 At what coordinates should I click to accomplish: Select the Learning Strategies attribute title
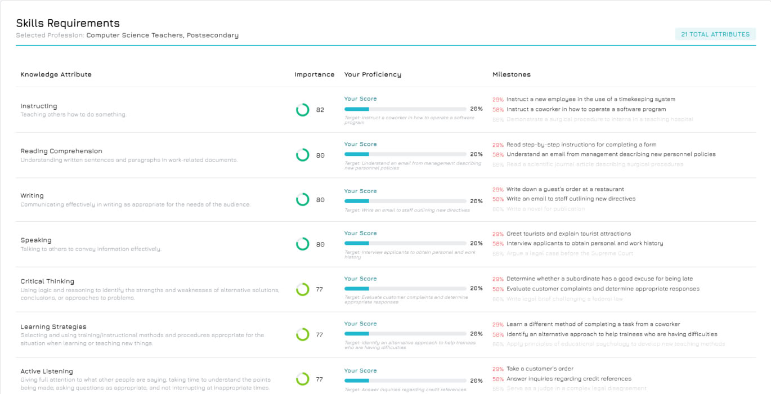pyautogui.click(x=53, y=326)
